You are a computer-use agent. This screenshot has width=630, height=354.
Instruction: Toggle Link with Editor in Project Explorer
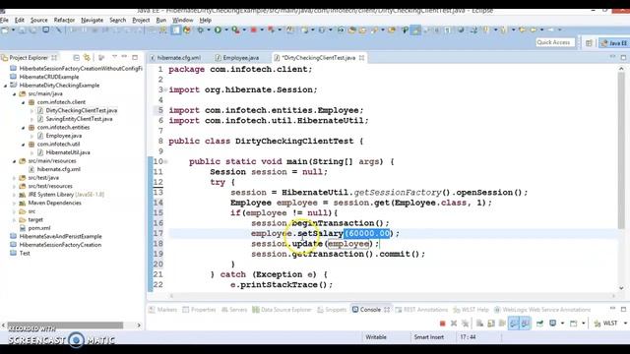click(x=87, y=58)
